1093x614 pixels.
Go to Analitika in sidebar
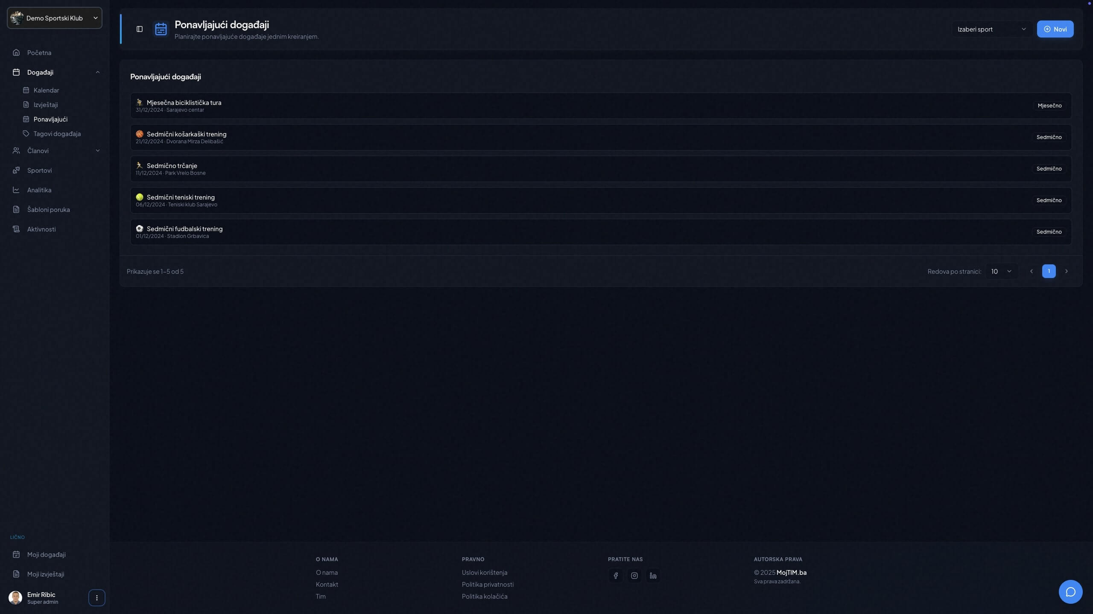pyautogui.click(x=39, y=190)
